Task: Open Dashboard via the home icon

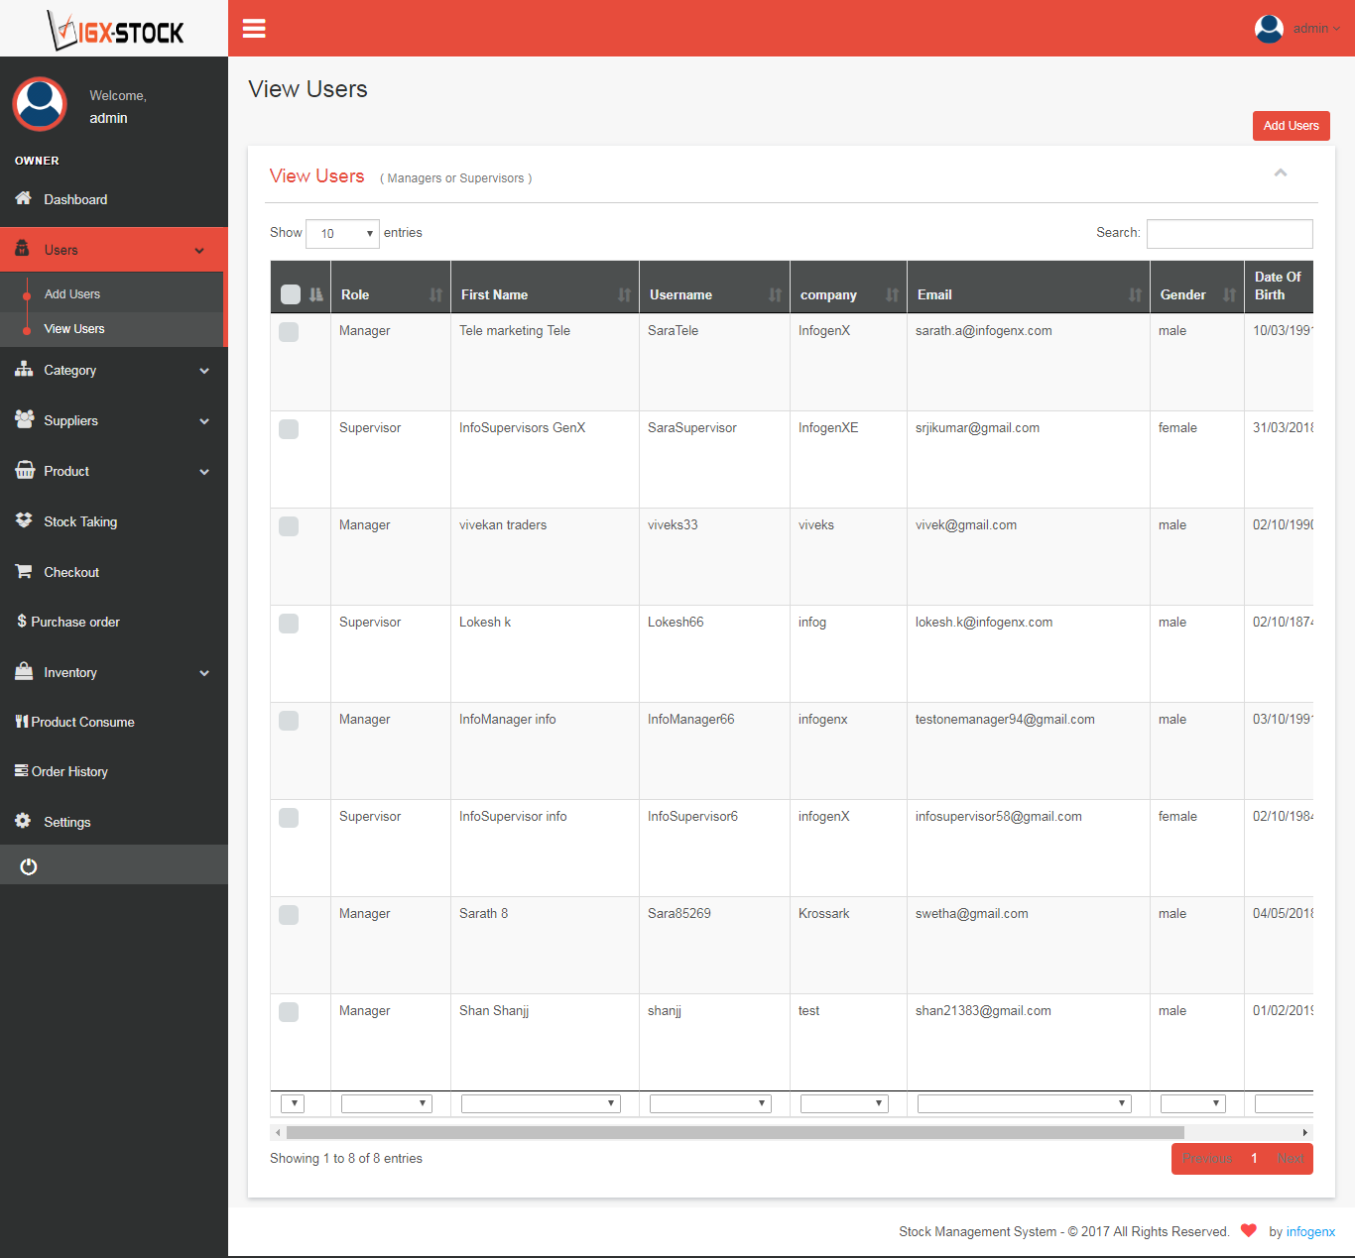Action: (x=24, y=198)
